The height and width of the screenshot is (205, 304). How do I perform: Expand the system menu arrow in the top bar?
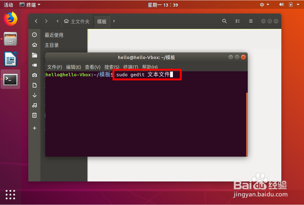point(298,5)
